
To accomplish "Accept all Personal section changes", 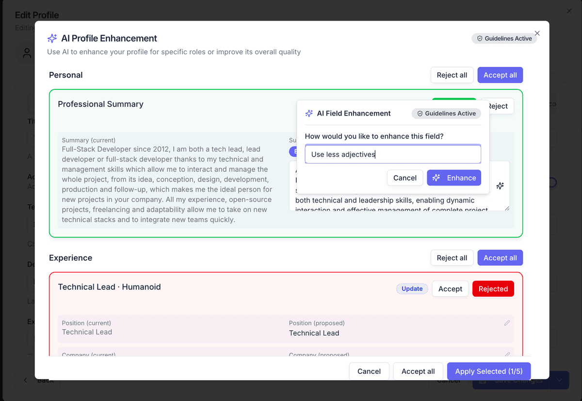I will tap(500, 75).
